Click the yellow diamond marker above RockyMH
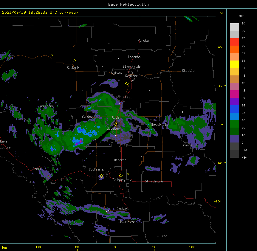 click(x=74, y=61)
